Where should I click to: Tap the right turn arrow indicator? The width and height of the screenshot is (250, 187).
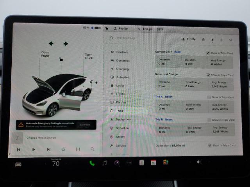click(x=66, y=44)
